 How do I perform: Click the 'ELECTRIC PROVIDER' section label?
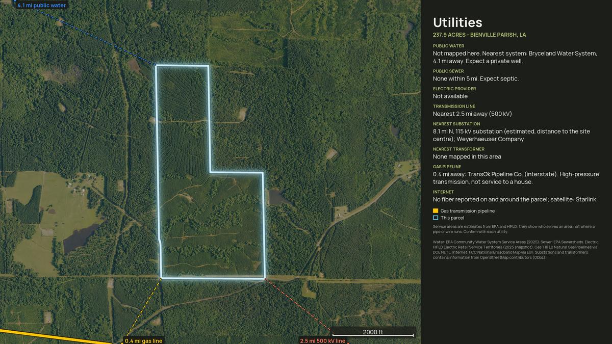pos(454,89)
